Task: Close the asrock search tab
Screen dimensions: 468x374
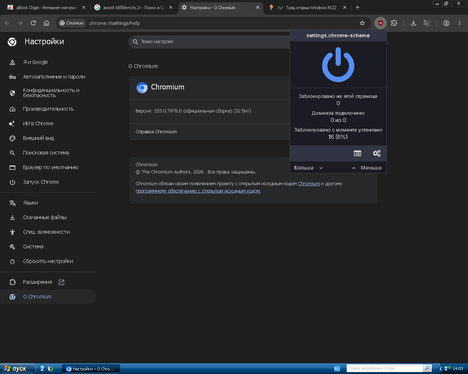Action: (171, 7)
